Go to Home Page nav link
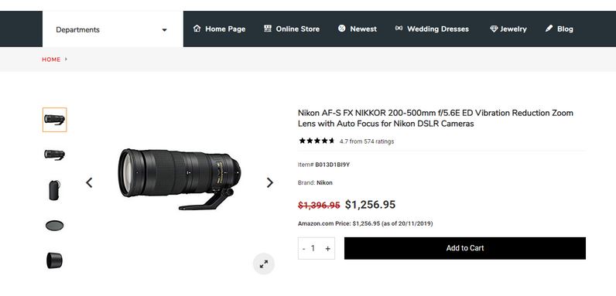616x296 pixels. (x=219, y=29)
